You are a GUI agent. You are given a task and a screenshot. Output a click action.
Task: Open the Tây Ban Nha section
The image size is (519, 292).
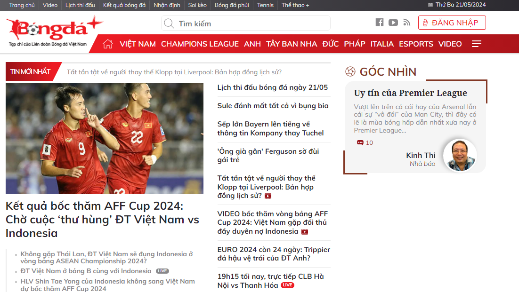click(x=291, y=44)
